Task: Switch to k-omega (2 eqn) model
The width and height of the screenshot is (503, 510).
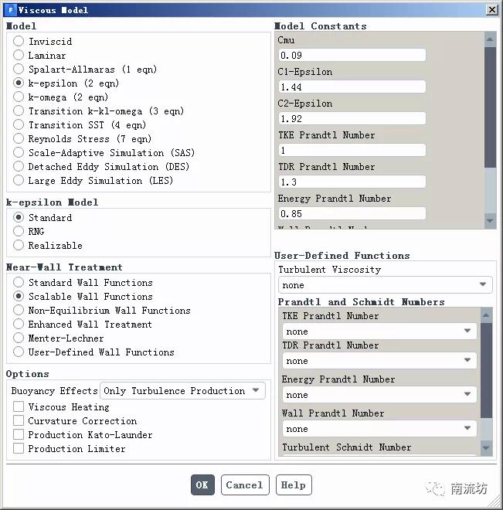Action: [19, 97]
